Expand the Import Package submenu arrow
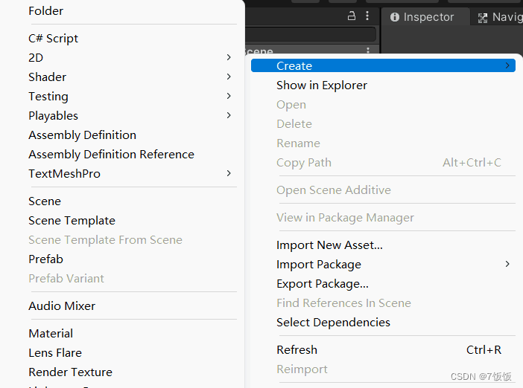 tap(507, 264)
